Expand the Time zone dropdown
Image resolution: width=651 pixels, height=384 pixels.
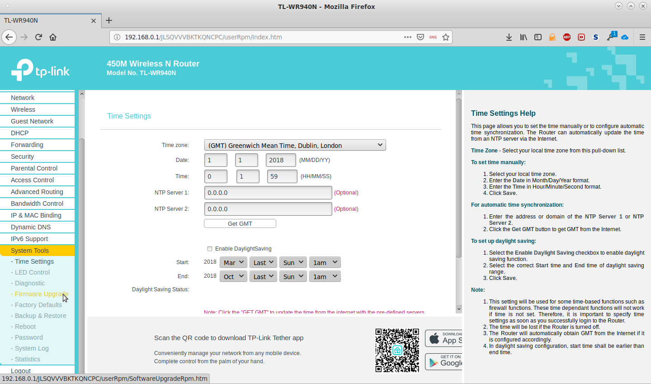(295, 145)
